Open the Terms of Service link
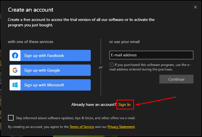 (82, 127)
